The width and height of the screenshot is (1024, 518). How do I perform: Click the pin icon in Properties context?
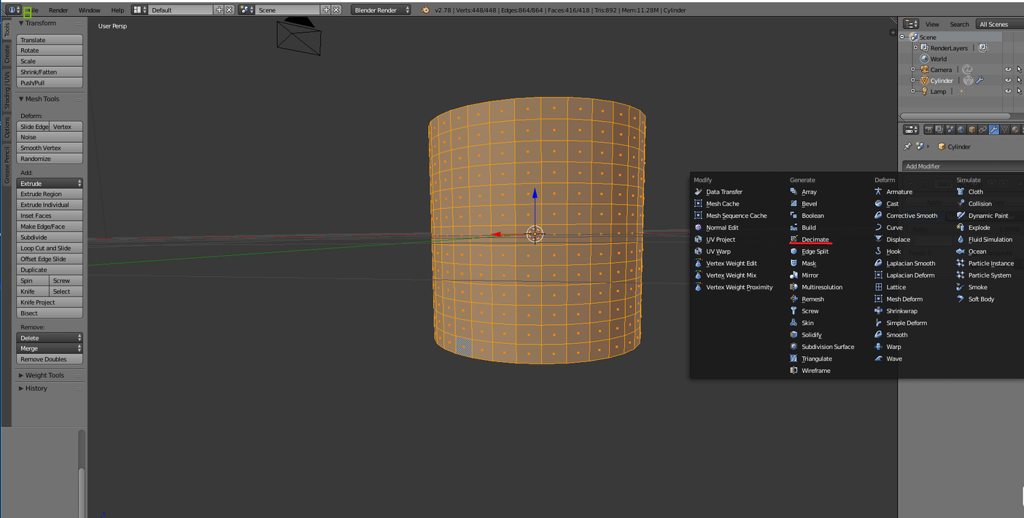[x=908, y=146]
